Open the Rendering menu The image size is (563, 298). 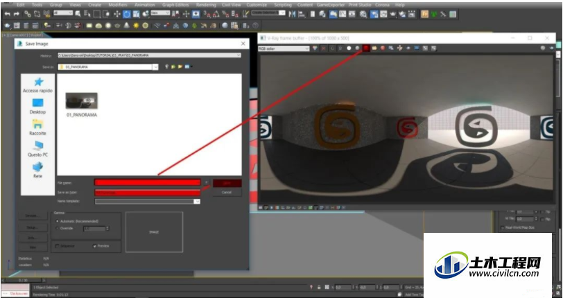pos(206,5)
